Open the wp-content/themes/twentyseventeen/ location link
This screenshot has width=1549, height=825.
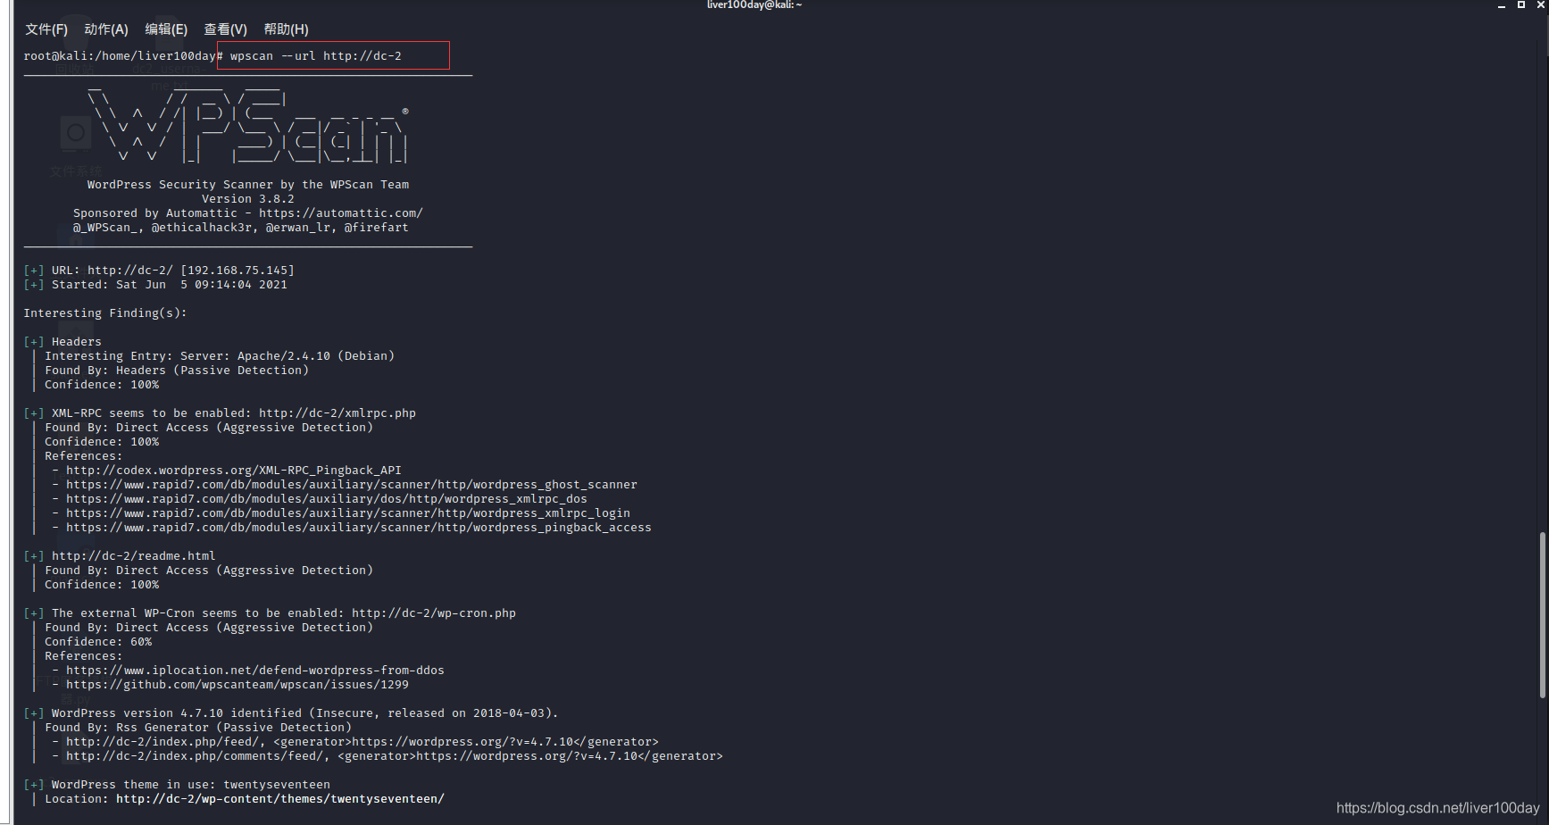[x=280, y=798]
